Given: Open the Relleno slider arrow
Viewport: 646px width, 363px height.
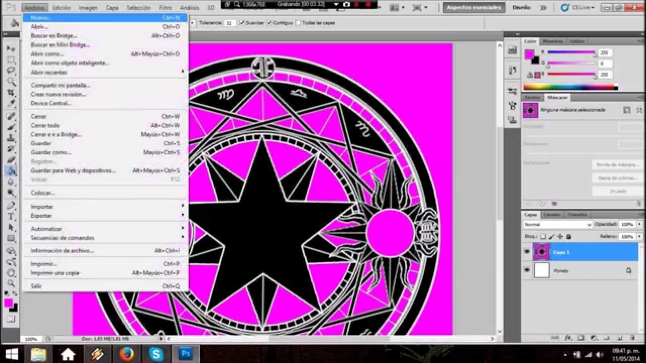Looking at the screenshot, I should (x=639, y=236).
